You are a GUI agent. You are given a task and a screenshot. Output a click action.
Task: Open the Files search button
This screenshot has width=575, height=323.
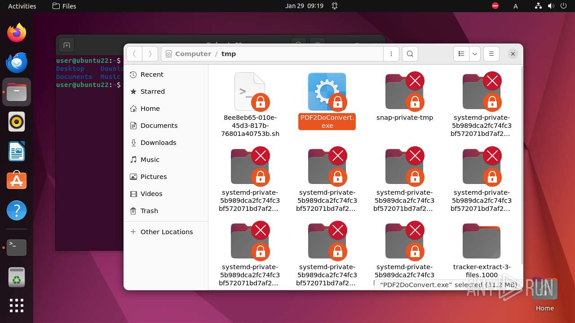pos(410,54)
